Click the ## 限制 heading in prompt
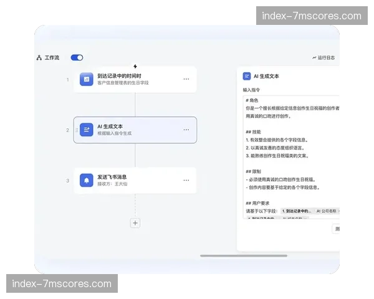374x299 pixels. coord(253,171)
